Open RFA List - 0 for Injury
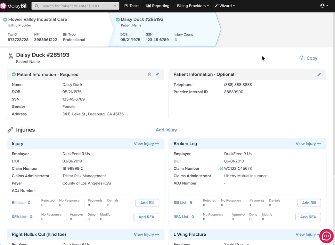Viewport: 335px width, 245px height. pyautogui.click(x=22, y=217)
